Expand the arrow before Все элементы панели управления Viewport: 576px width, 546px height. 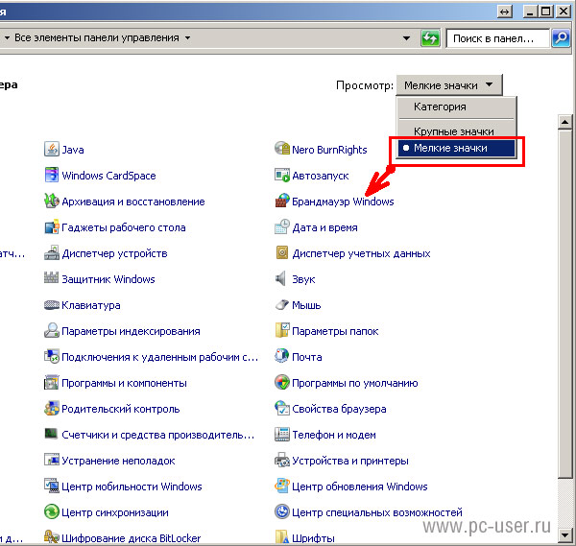7,37
